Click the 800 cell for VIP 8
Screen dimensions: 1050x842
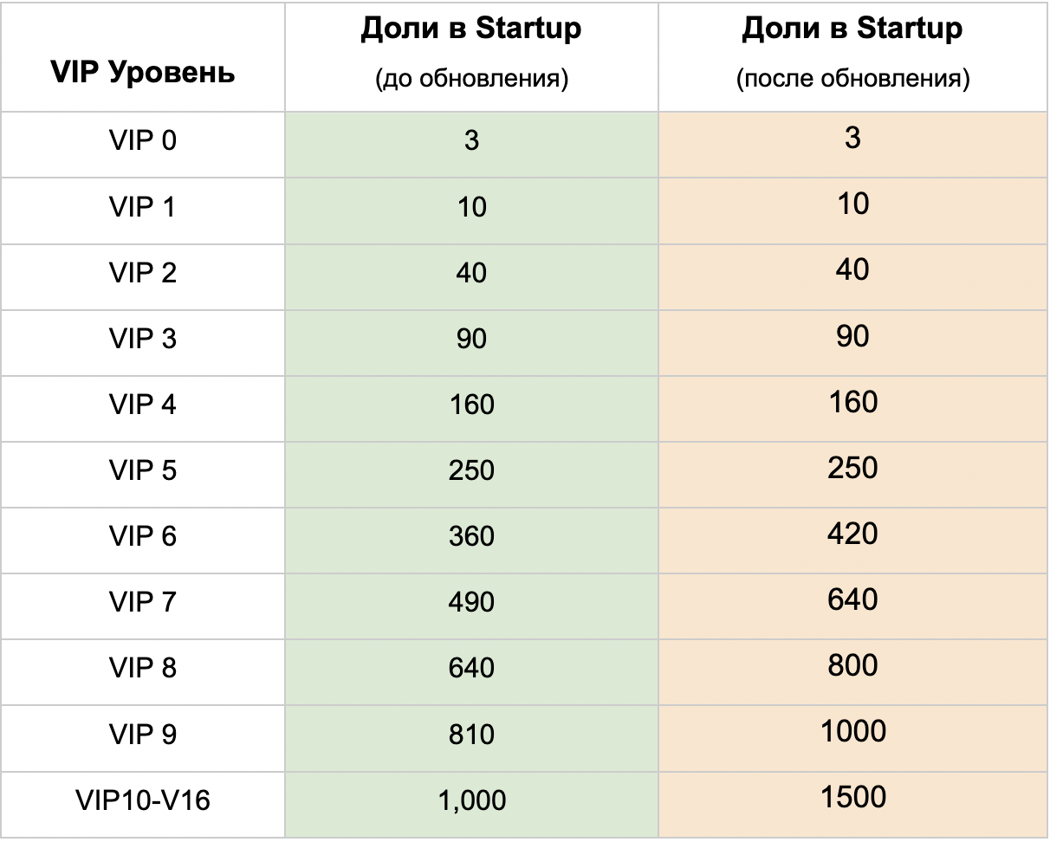coord(852,666)
